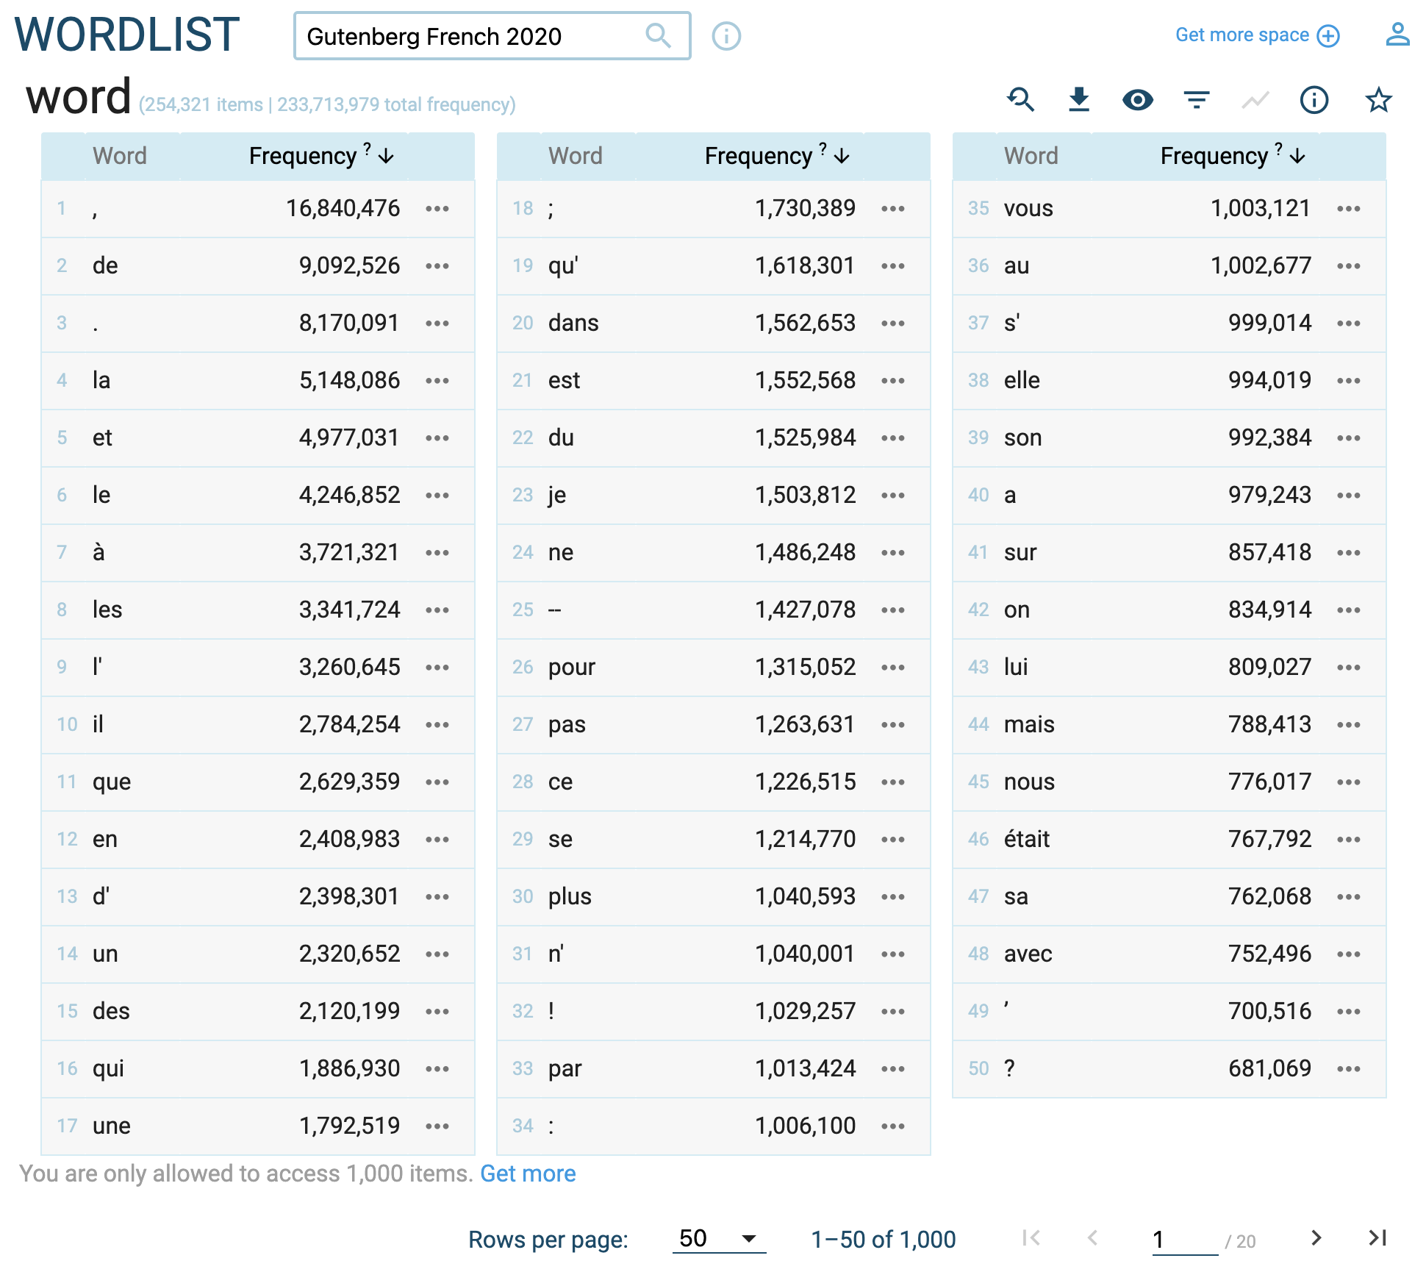
Task: Click the frequency help question mark, first table
Action: [x=367, y=148]
